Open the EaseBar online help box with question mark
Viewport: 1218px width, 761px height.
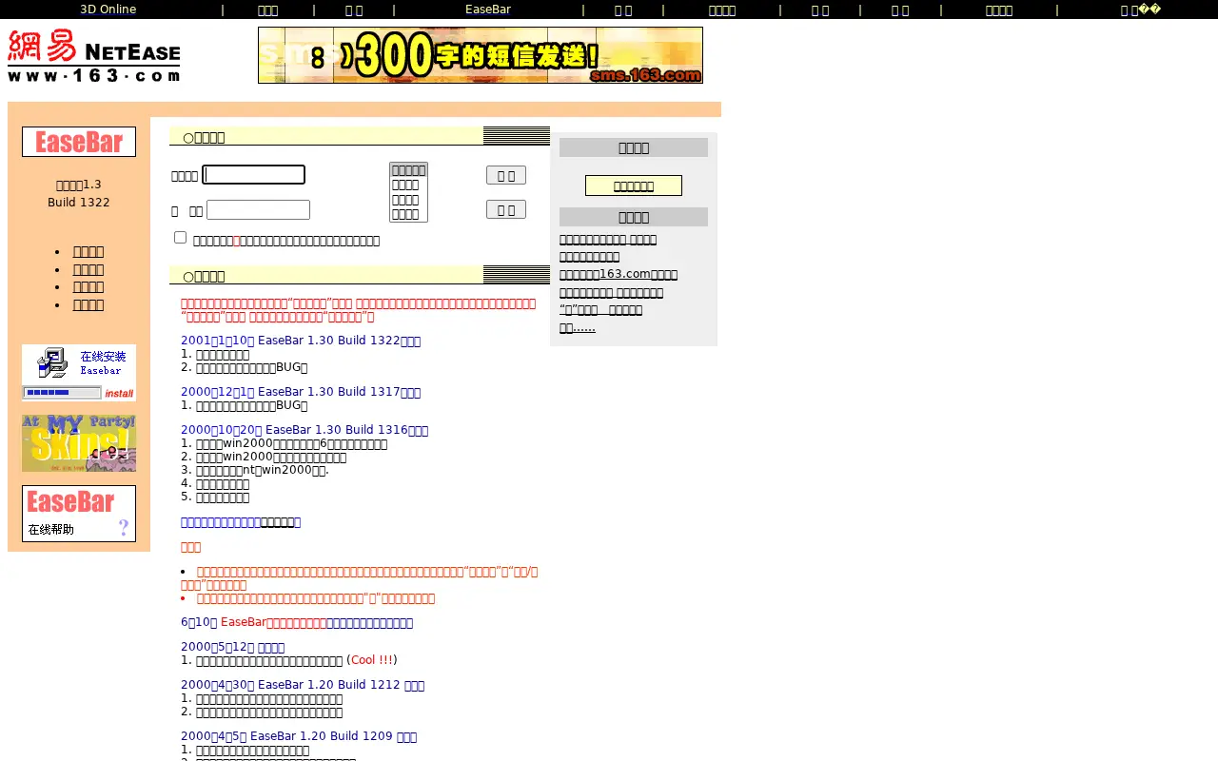(x=79, y=514)
